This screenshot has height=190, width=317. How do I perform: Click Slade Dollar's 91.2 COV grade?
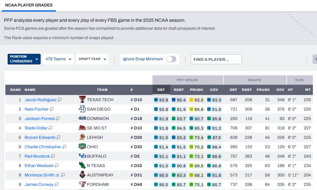[x=214, y=128]
